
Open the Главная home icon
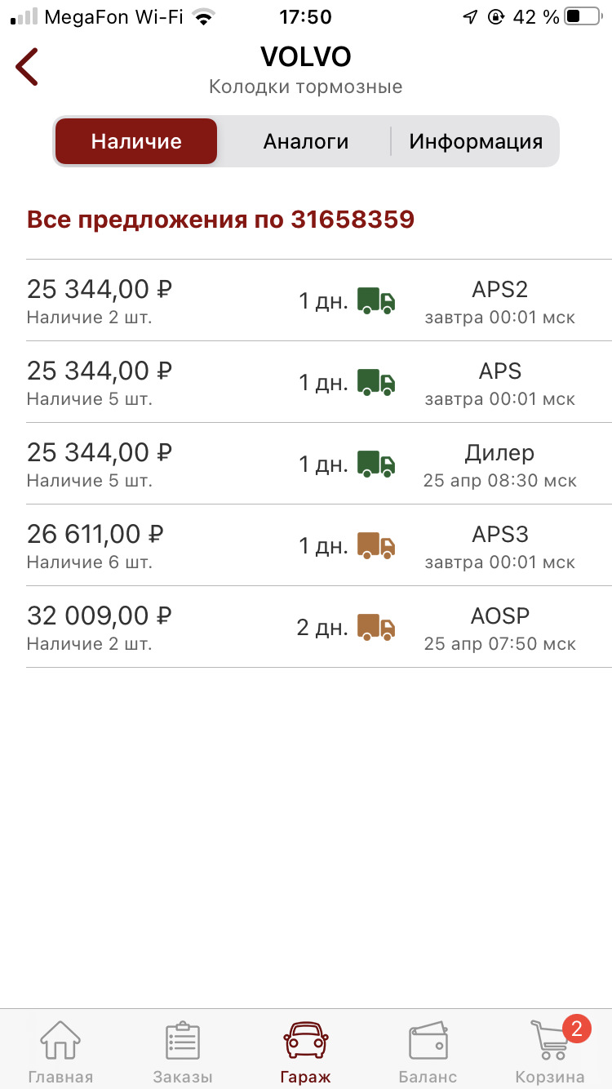click(60, 1041)
